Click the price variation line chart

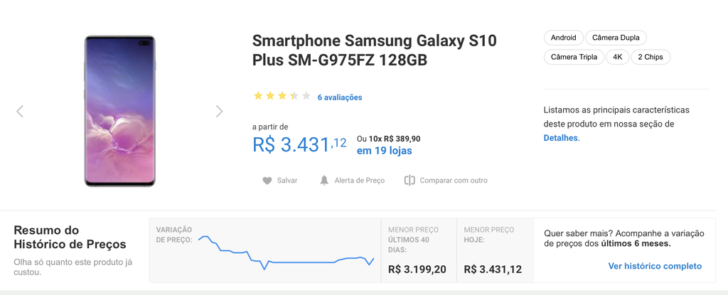(286, 252)
